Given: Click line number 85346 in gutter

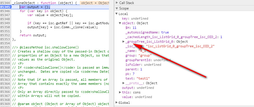Looking at the screenshot, I should (5, 11).
